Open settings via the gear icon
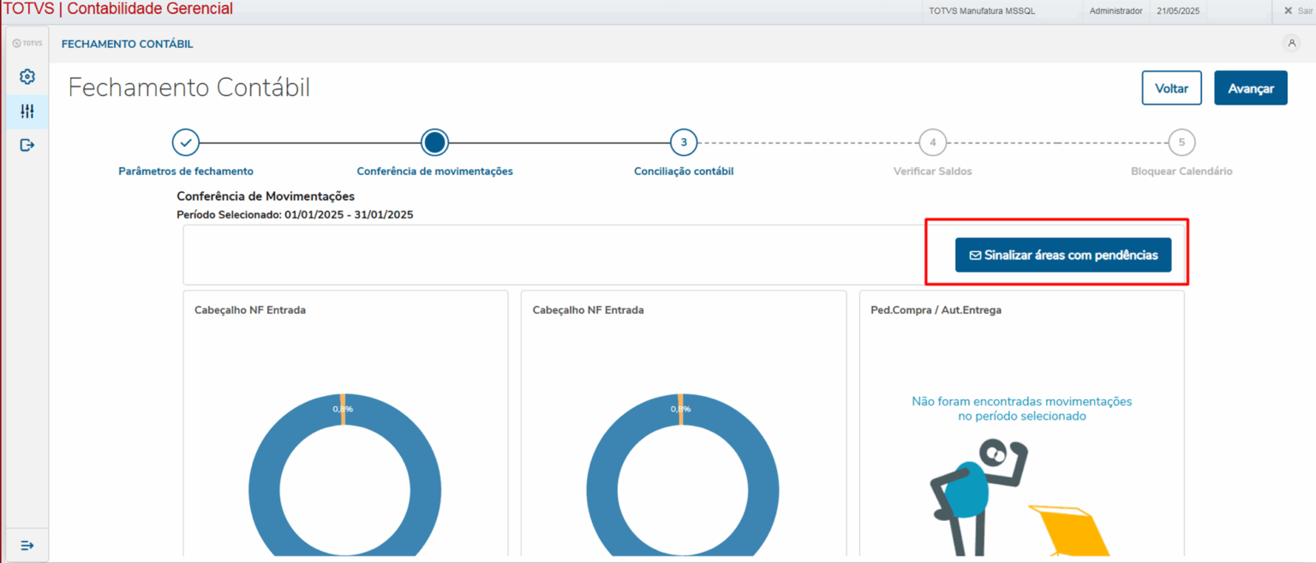This screenshot has height=563, width=1316. coord(27,76)
